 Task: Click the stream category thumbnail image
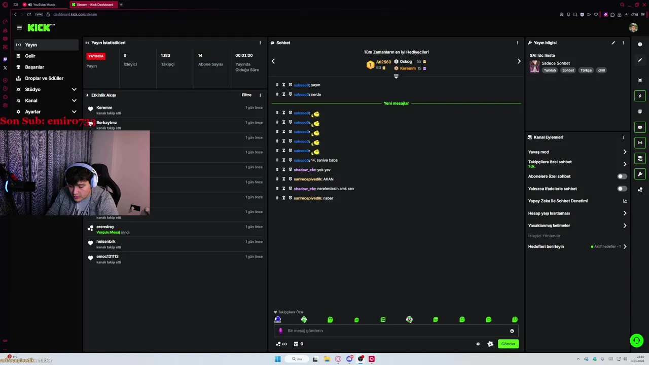534,67
